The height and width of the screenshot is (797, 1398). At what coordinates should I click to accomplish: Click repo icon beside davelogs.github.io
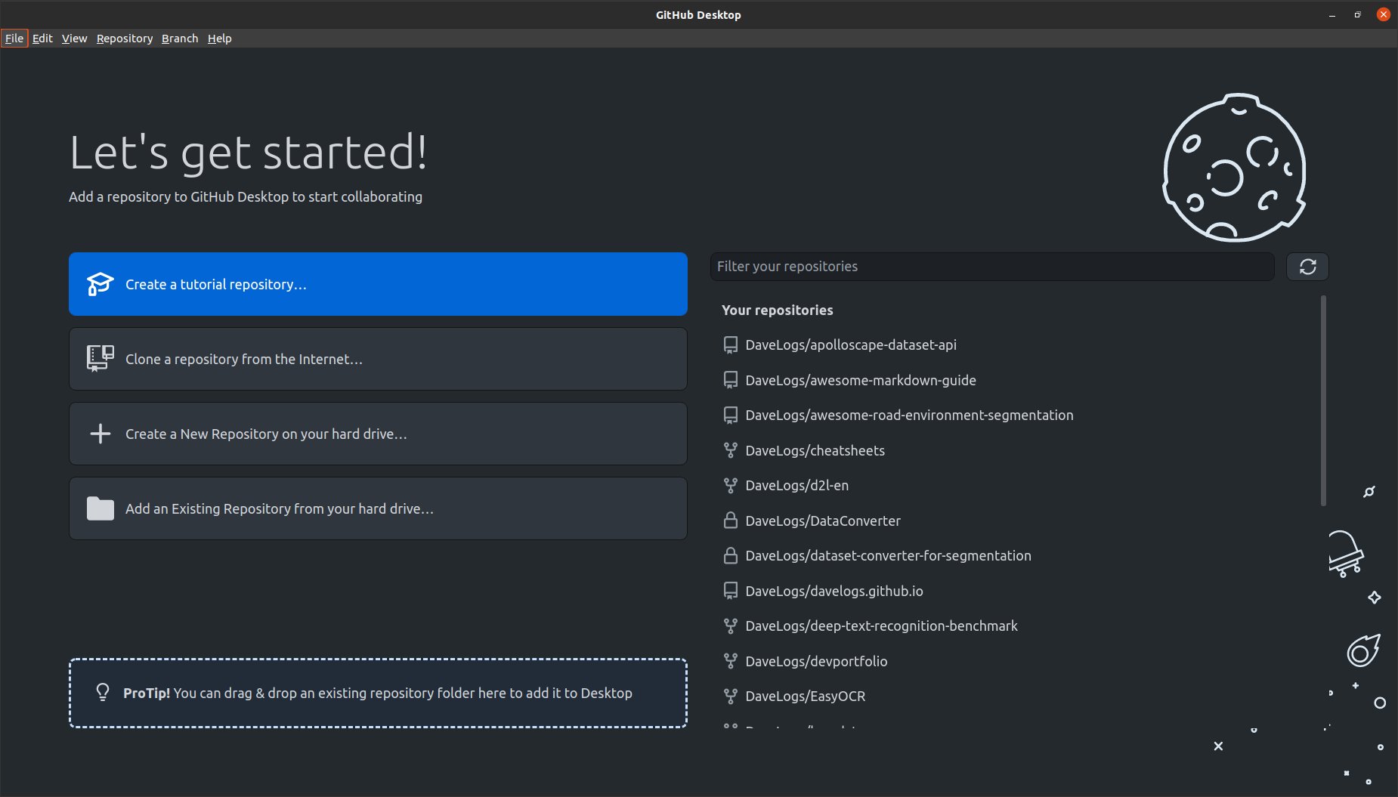tap(730, 591)
